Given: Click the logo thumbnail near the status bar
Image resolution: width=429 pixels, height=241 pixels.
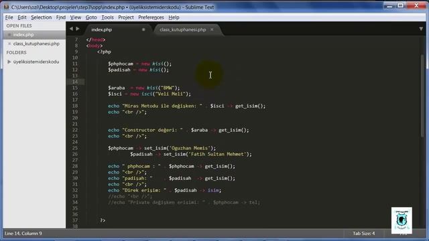Looking at the screenshot, I should tap(402, 220).
